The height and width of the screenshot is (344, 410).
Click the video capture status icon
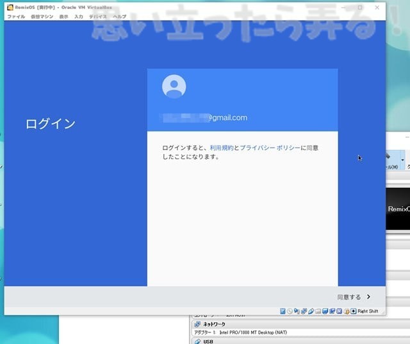332,311
